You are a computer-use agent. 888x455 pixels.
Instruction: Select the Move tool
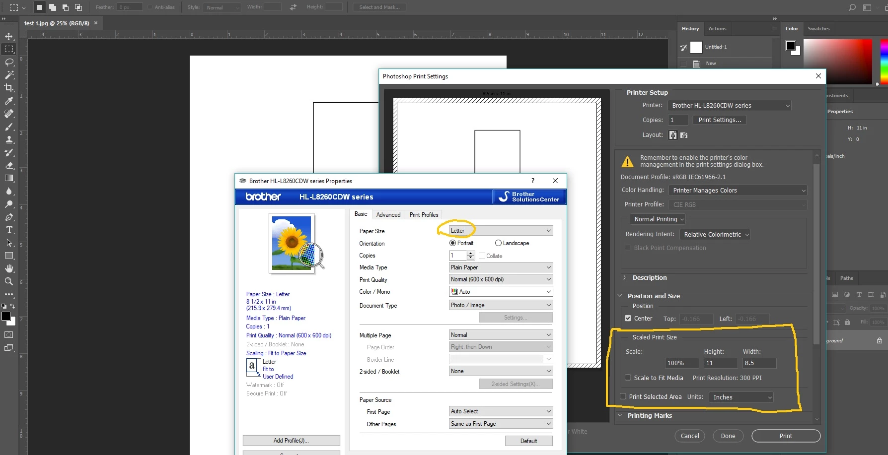9,36
